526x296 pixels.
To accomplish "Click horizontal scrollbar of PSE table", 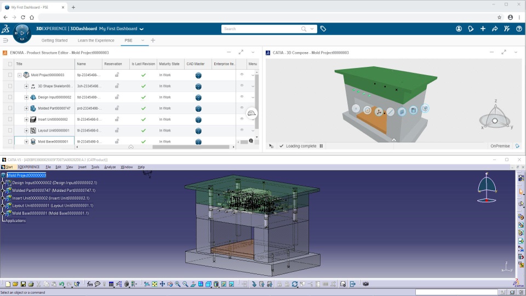I will [x=191, y=147].
